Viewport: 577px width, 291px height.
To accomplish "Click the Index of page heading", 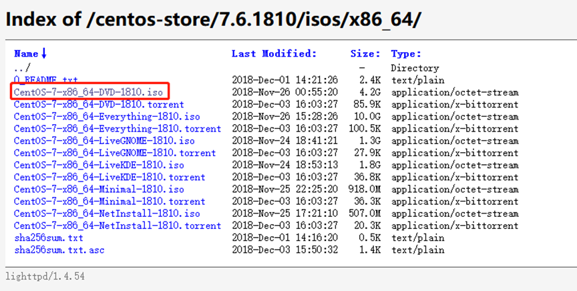I will click(212, 19).
